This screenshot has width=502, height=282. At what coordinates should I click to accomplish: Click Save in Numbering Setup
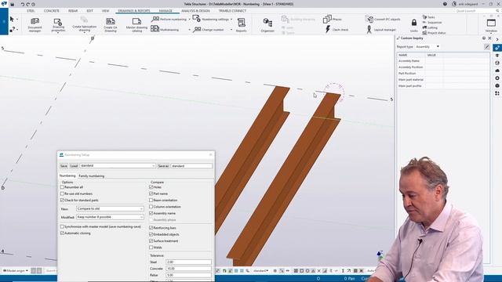pos(64,166)
